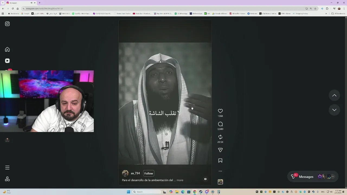Viewport: 347px width, 195px height.
Task: Open the Shopping history bookmark
Action: [x=300, y=14]
